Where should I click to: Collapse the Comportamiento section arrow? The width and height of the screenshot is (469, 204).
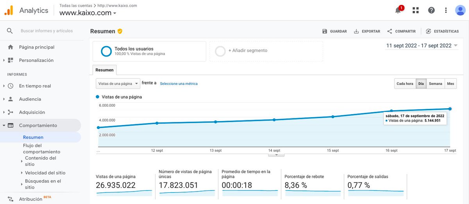click(4, 126)
